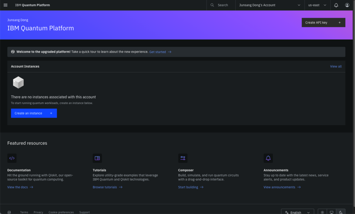
Task: Click the Junsang Dong name in banner
Action: pos(18,20)
